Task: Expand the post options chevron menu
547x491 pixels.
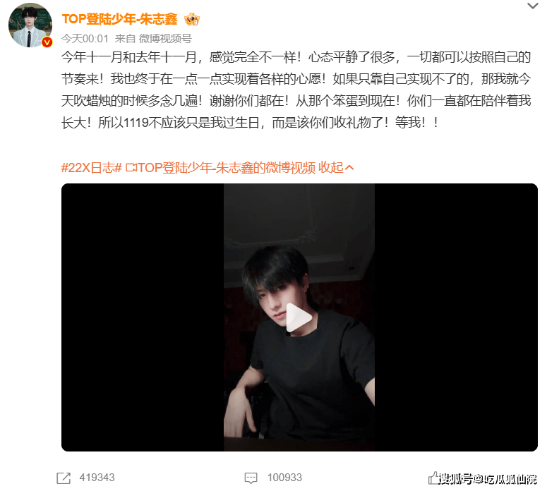Action: point(532,6)
